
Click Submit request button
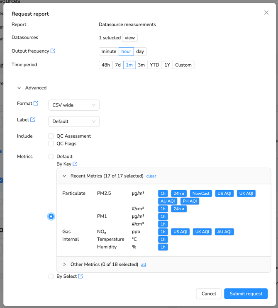tap(246, 293)
